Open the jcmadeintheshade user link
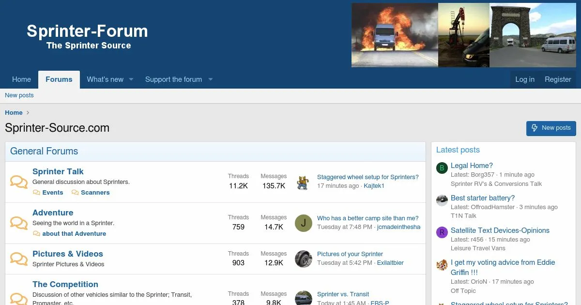 coord(399,227)
